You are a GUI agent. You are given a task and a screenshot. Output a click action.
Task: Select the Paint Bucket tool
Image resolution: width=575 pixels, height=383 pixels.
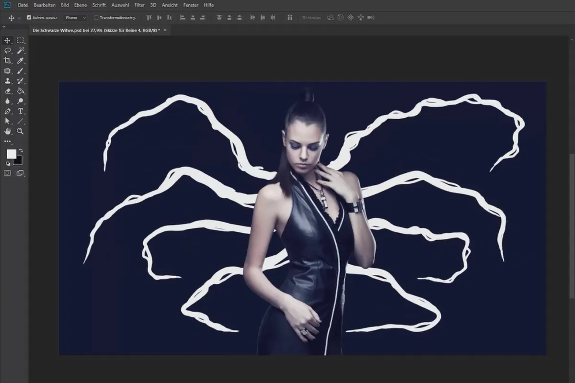[x=21, y=91]
